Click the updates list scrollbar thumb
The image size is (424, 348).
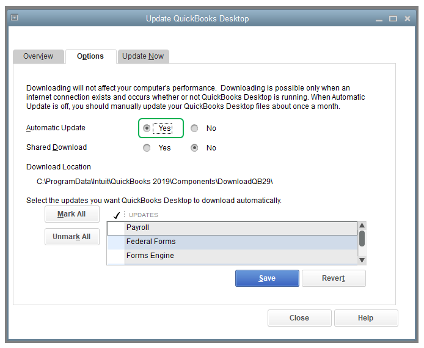[362, 239]
